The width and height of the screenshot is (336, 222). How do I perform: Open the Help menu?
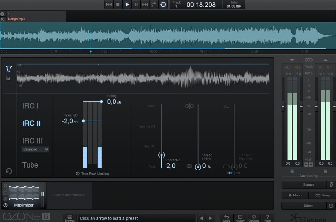click(268, 218)
